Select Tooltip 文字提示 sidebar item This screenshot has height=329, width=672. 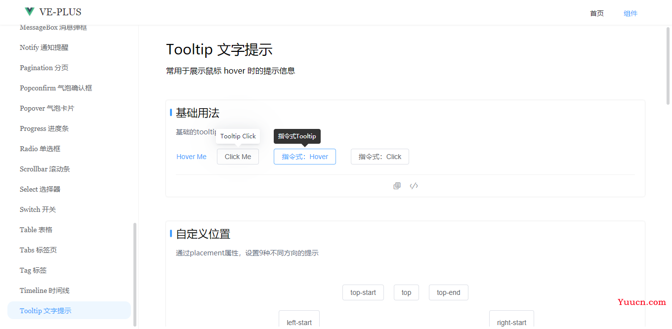[x=69, y=311]
